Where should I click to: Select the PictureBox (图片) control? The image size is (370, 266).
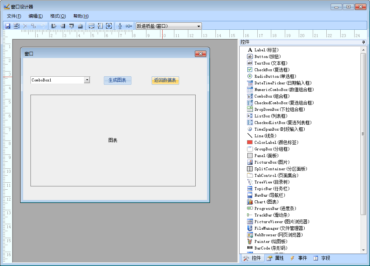pos(268,162)
